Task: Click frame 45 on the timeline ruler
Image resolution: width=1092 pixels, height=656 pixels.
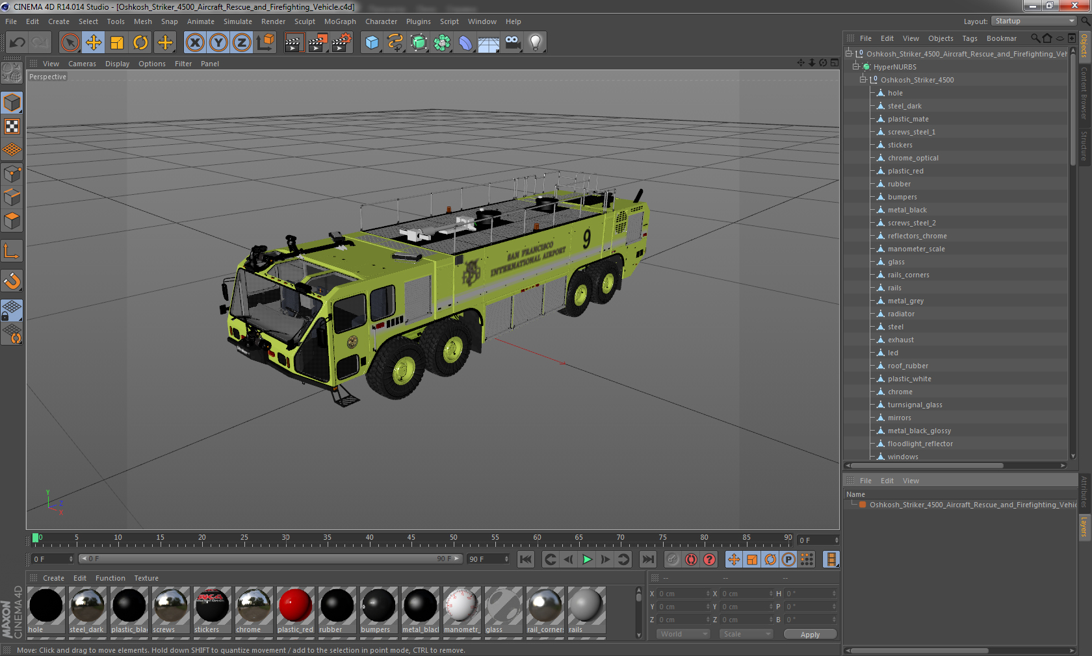Action: 411,539
